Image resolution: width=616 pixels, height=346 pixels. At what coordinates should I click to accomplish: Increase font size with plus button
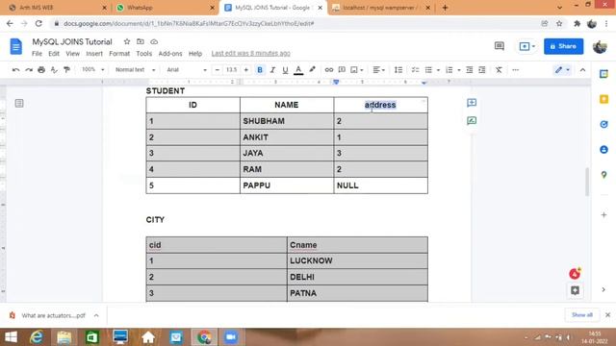click(246, 70)
